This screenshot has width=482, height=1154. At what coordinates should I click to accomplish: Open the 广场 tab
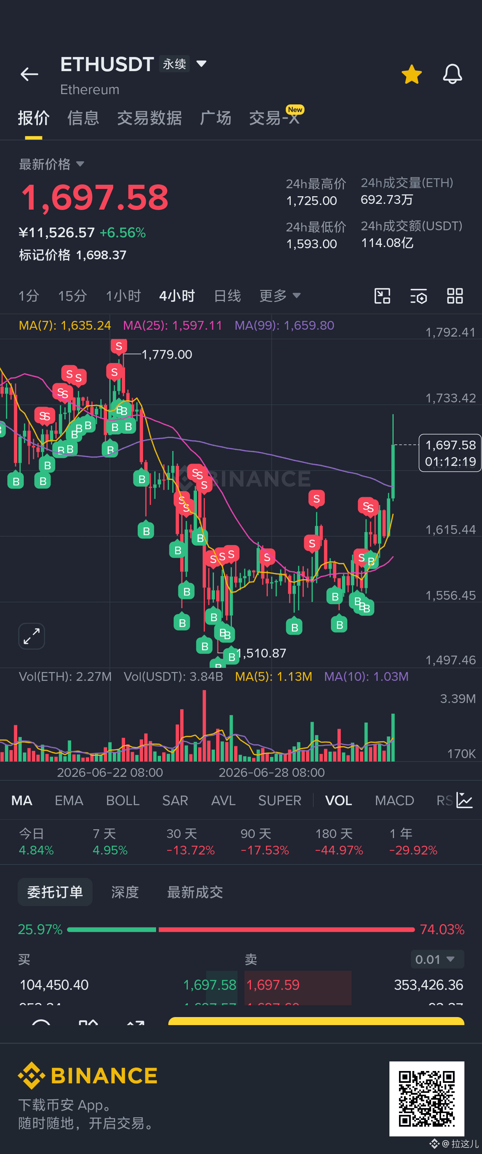pos(215,118)
